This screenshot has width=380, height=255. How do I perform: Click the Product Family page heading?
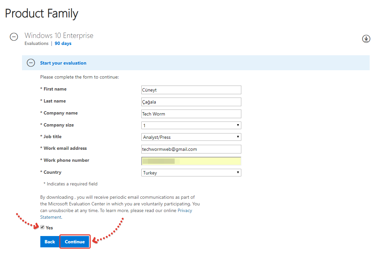coord(42,14)
